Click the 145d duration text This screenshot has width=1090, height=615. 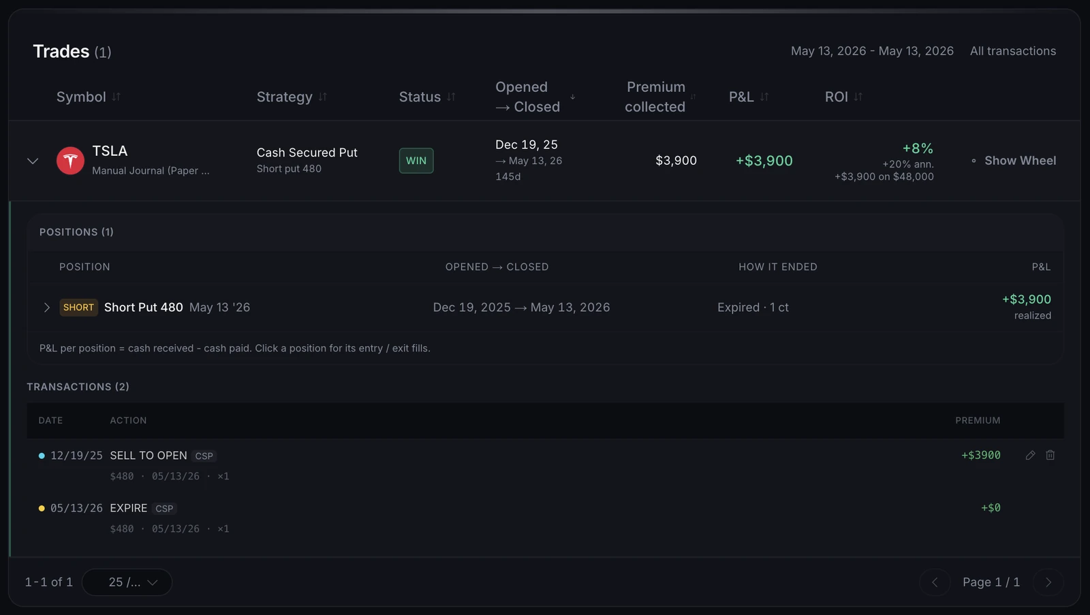click(508, 176)
